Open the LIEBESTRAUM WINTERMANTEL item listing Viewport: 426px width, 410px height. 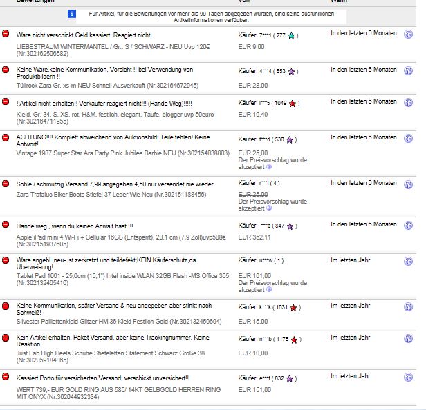[113, 50]
